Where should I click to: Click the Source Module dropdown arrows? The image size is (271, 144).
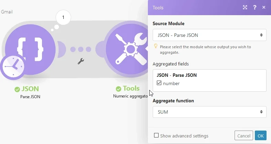(x=261, y=35)
